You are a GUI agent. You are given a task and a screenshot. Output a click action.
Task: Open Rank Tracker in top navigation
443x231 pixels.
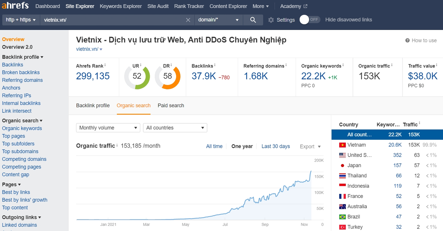(189, 6)
